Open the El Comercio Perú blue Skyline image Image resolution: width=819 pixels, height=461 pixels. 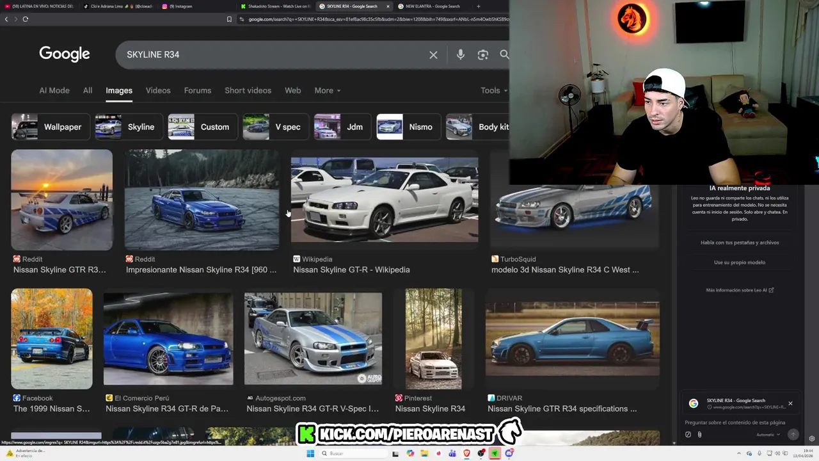(x=168, y=339)
